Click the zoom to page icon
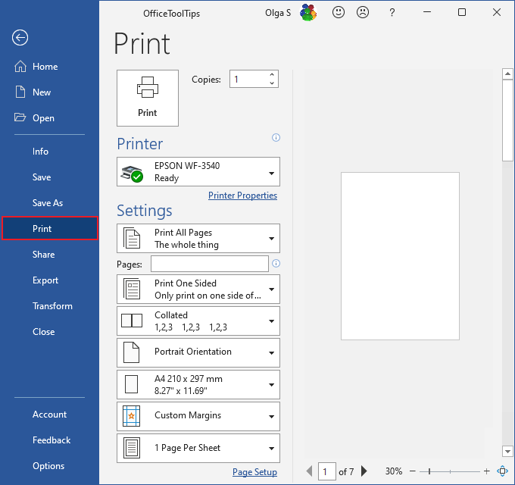Image resolution: width=515 pixels, height=485 pixels. [x=503, y=471]
